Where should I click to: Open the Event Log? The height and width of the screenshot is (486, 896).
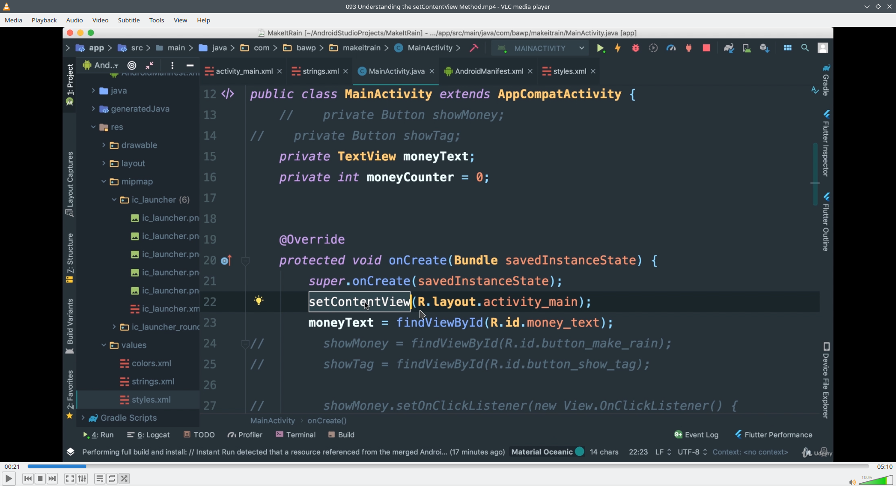click(696, 435)
